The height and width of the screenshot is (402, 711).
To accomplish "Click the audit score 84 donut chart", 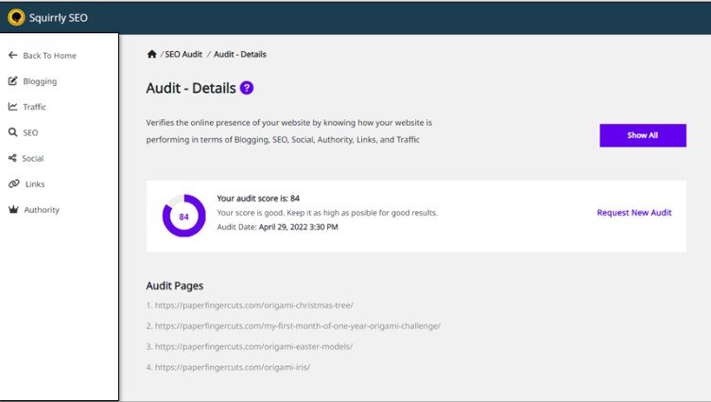I will [x=184, y=216].
